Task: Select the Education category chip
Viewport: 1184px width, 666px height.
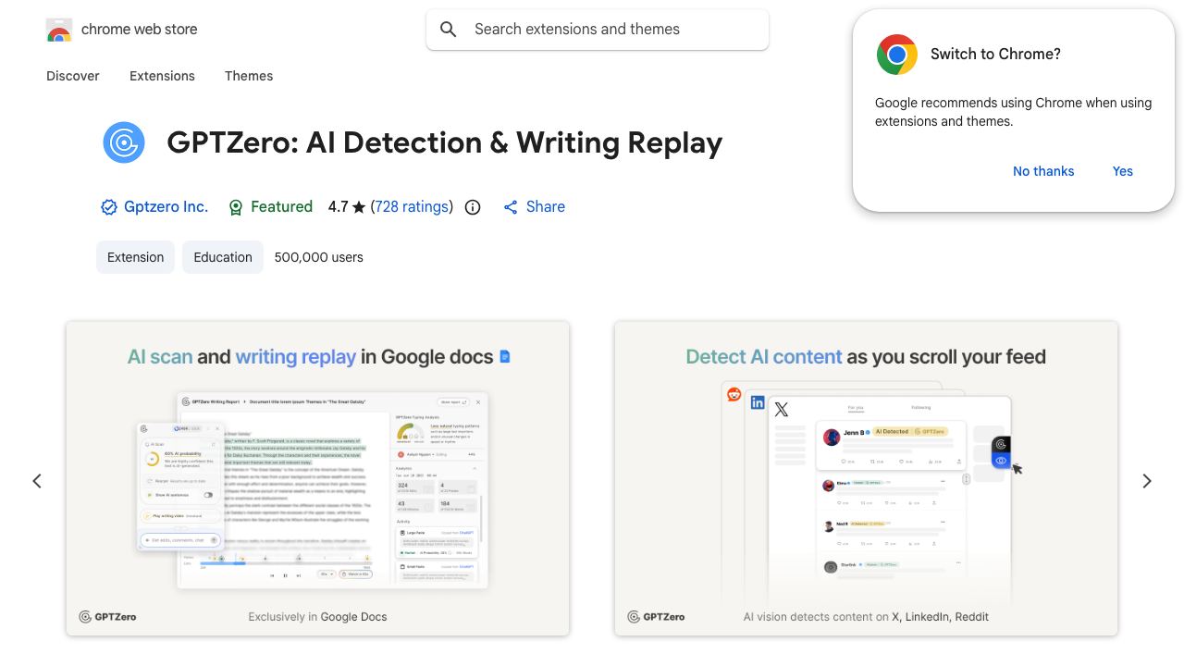Action: 223,257
